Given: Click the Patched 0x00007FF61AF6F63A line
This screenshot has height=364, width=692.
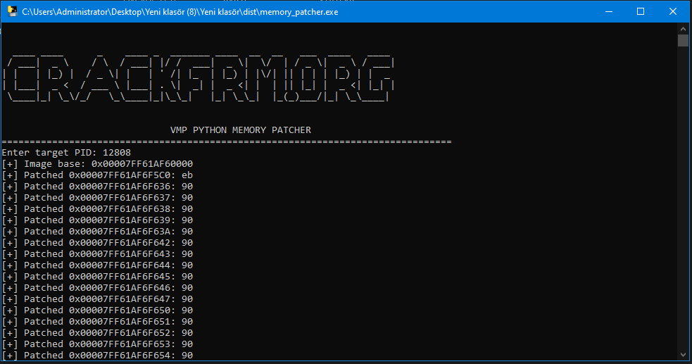Looking at the screenshot, I should click(97, 232).
